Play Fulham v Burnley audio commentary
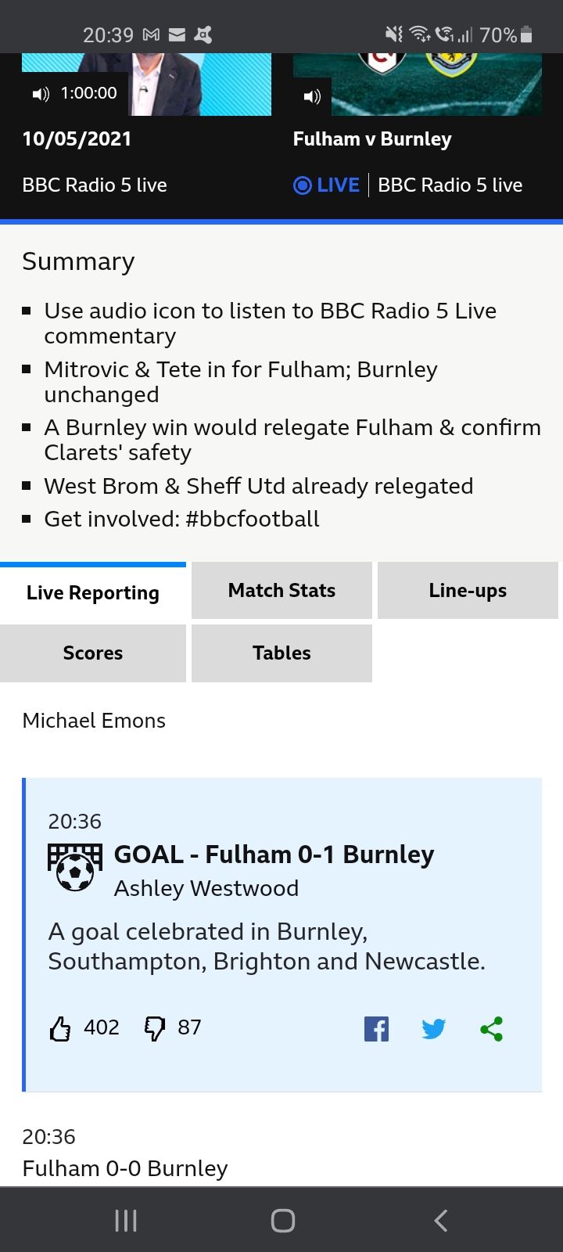 (312, 96)
